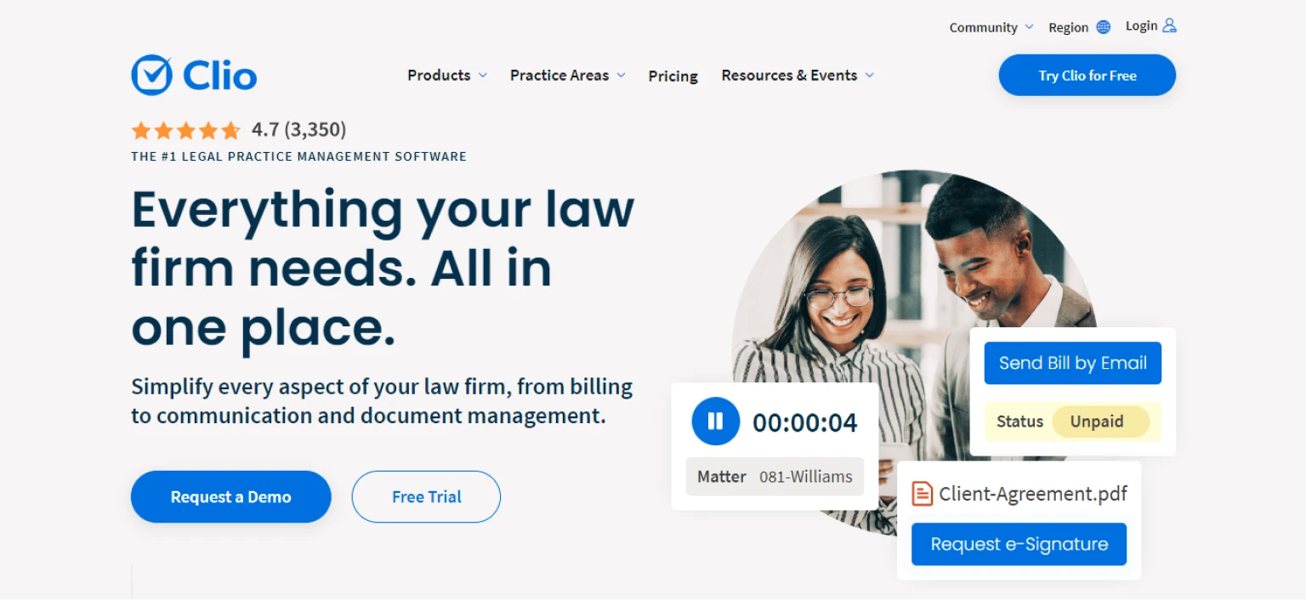Expand the Practice Areas menu
1306x600 pixels.
568,76
